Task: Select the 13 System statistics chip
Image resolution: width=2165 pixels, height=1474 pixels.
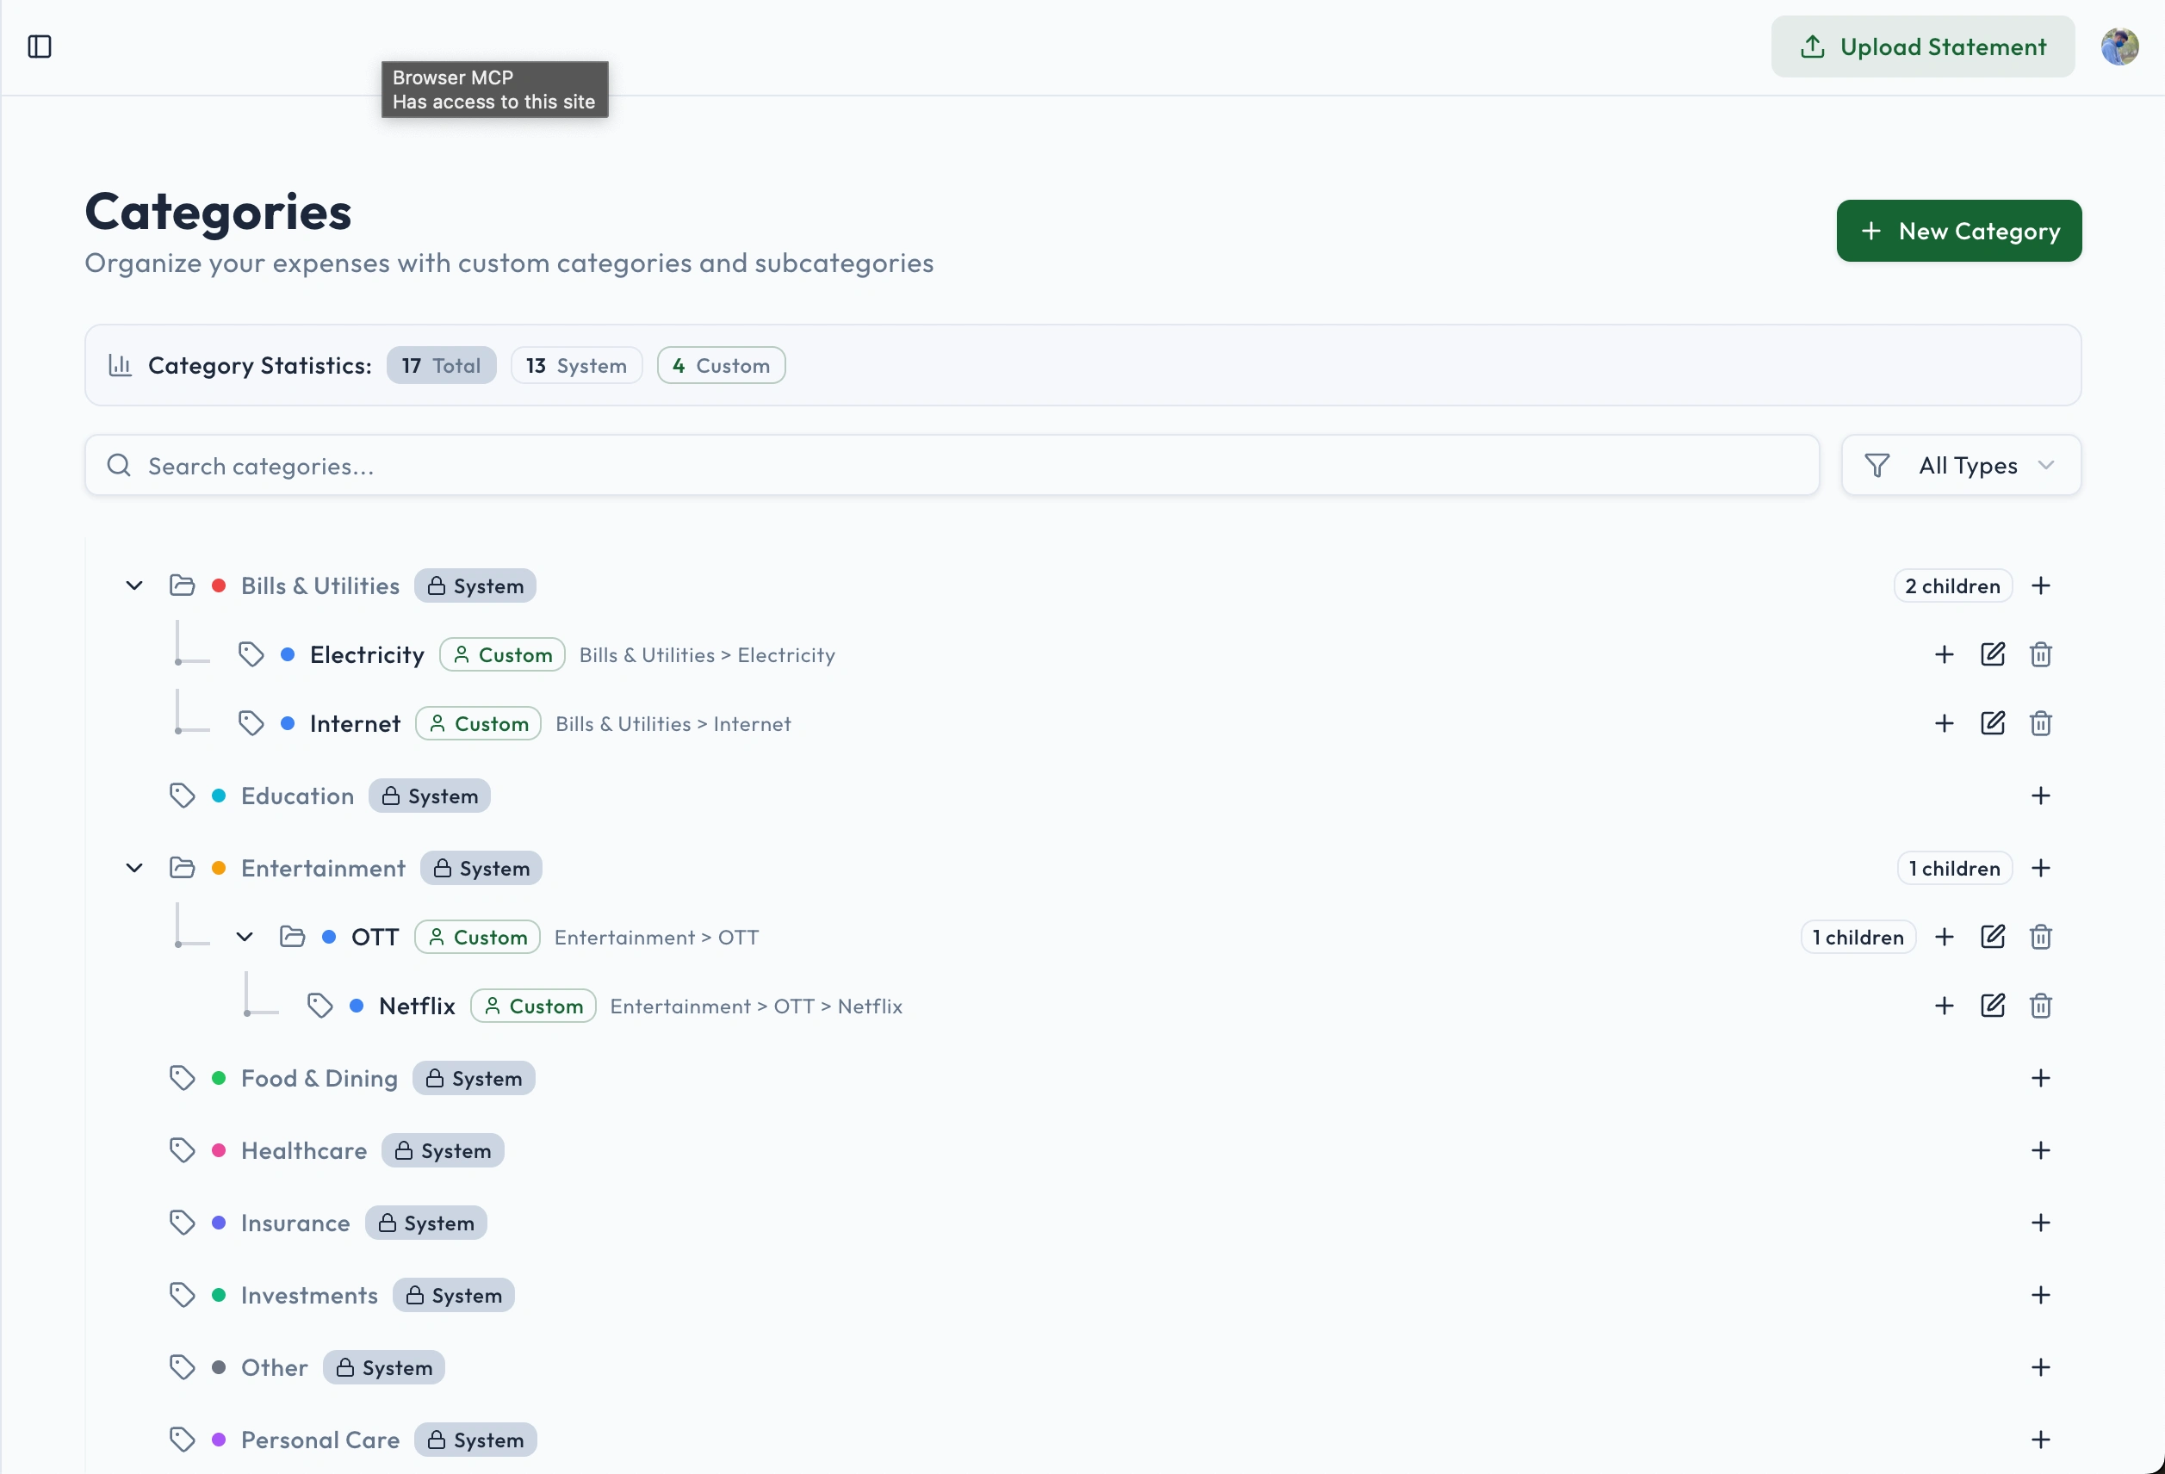Action: pos(576,366)
